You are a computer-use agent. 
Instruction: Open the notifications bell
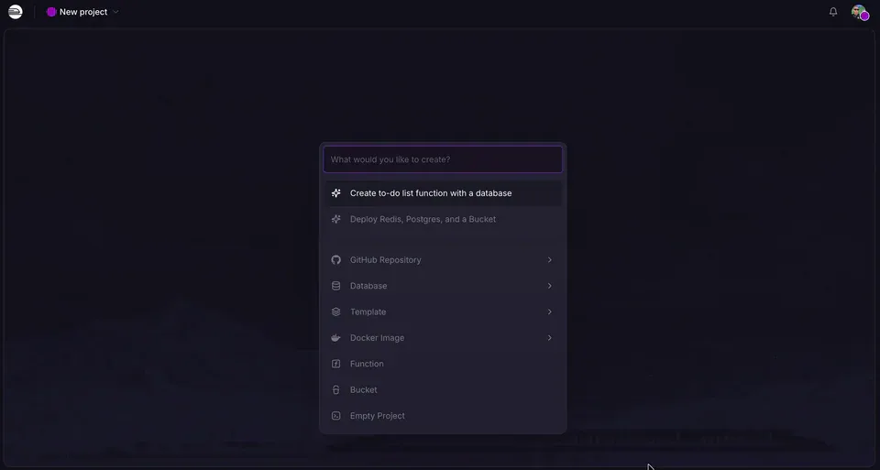click(833, 12)
